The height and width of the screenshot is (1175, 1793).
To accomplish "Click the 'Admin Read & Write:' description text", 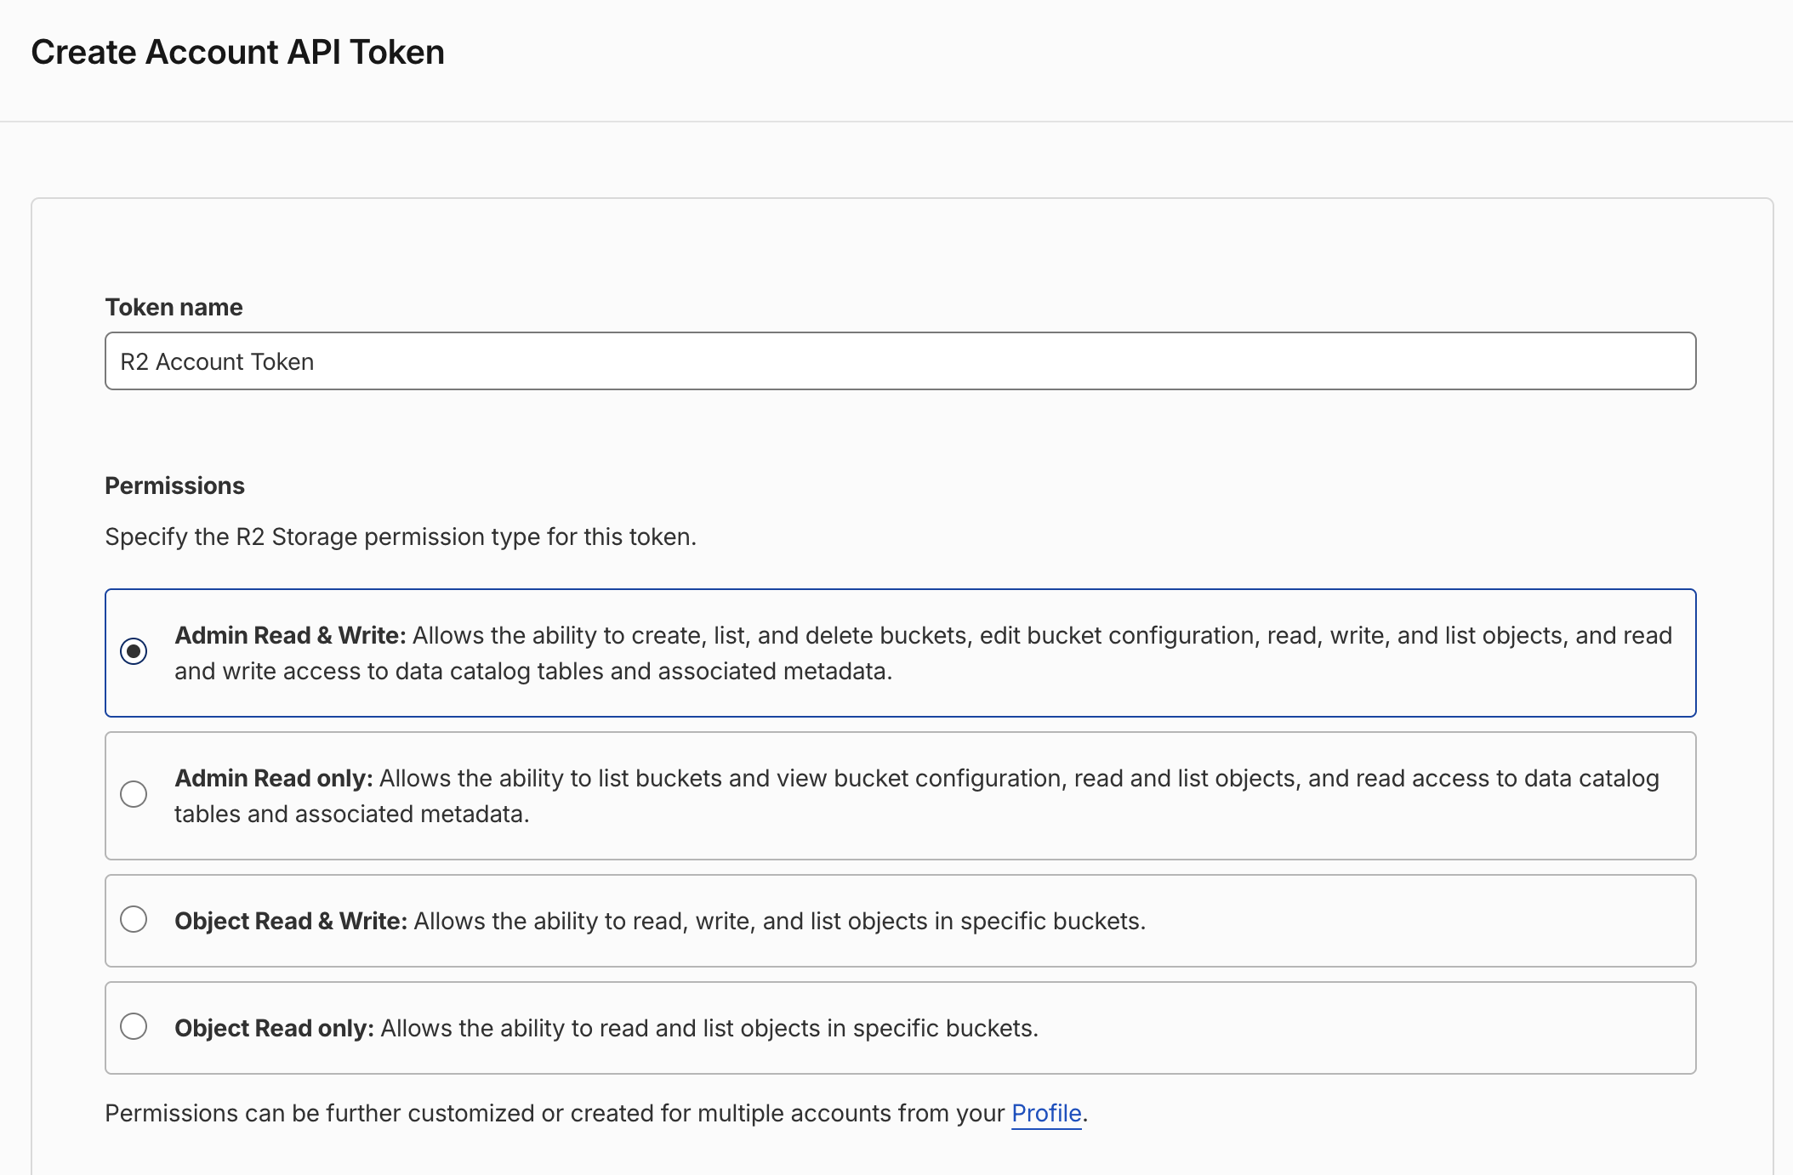I will click(x=924, y=653).
